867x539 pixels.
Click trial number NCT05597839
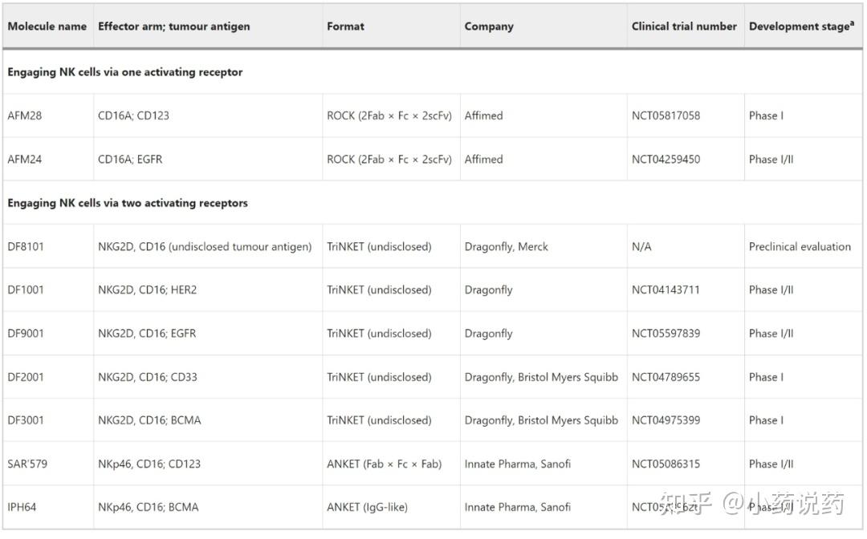(666, 333)
